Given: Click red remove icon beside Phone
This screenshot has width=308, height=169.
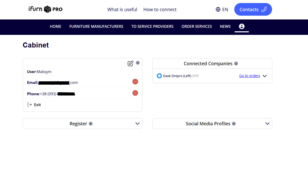Looking at the screenshot, I should 135,93.
